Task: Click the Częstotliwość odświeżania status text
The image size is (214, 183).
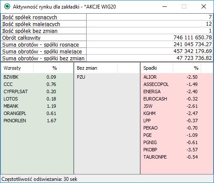Action: tap(39, 179)
